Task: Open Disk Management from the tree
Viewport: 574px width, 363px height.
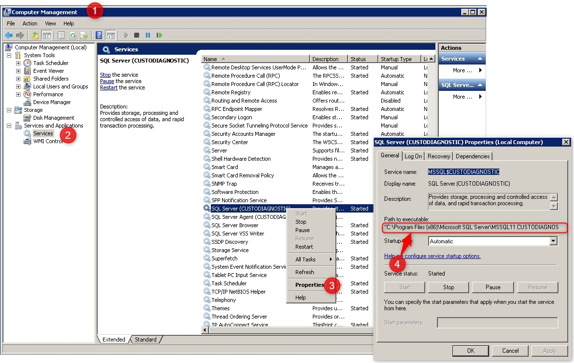Action: pyautogui.click(x=54, y=118)
